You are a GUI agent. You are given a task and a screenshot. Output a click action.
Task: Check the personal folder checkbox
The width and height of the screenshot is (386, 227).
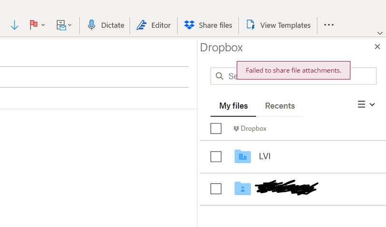216,189
